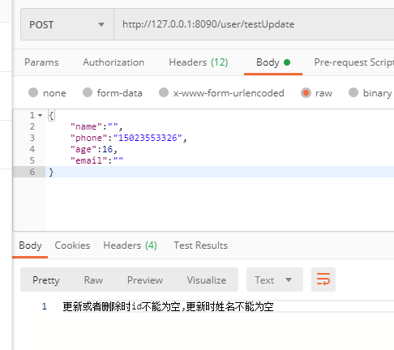394x350 pixels.
Task: Toggle the word wrap icon in response toolbar
Action: coord(323,280)
